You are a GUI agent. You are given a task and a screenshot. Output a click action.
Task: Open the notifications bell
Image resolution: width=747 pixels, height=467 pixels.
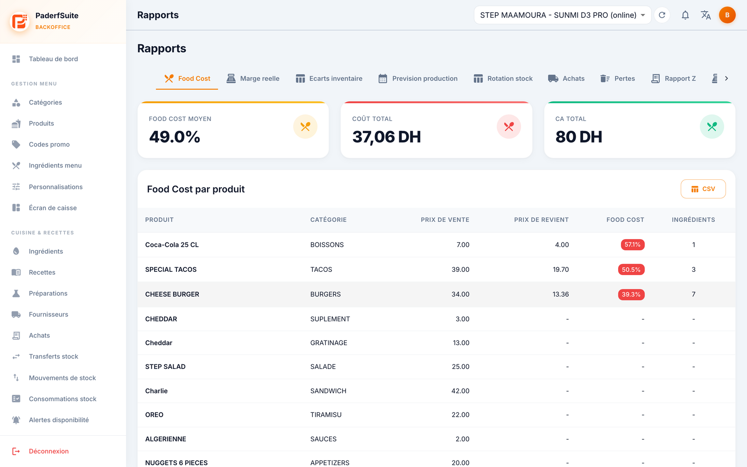[685, 15]
